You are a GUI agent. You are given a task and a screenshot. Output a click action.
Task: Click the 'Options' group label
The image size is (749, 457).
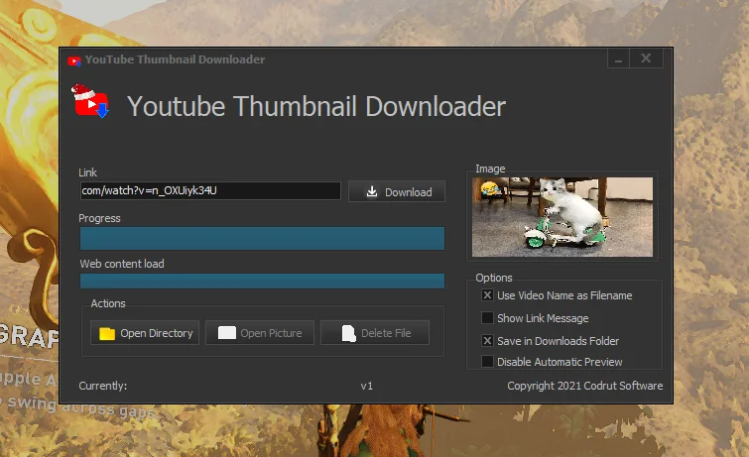(494, 278)
